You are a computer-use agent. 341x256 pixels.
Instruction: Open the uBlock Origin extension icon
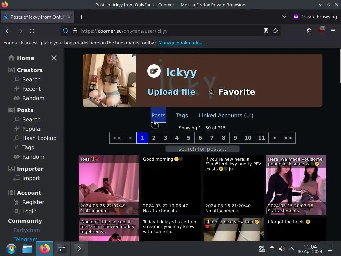(x=321, y=30)
